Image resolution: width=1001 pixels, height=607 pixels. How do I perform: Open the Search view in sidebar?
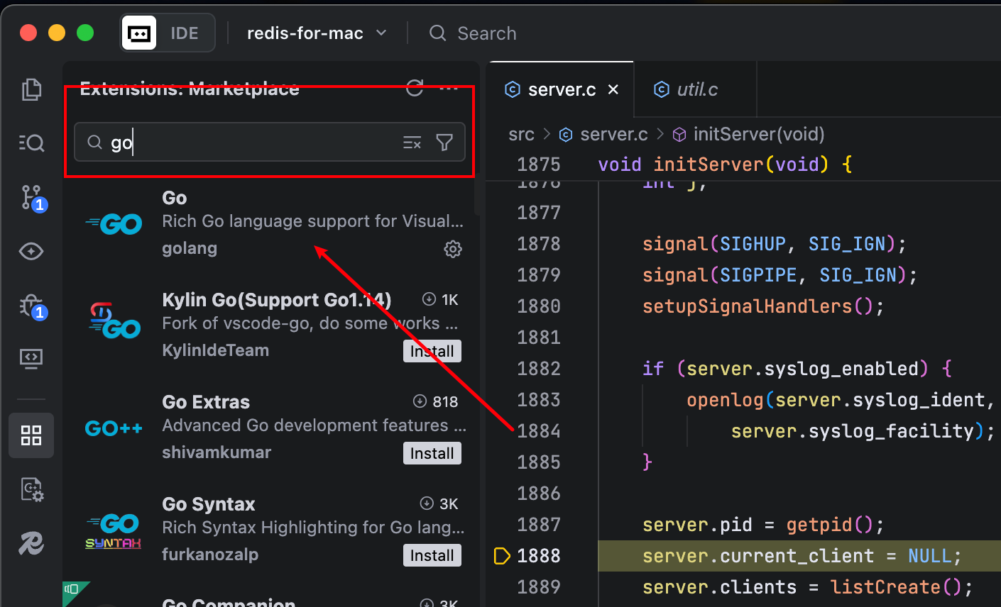pyautogui.click(x=31, y=143)
